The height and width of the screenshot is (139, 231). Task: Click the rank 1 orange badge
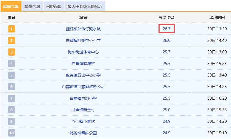click(12, 29)
